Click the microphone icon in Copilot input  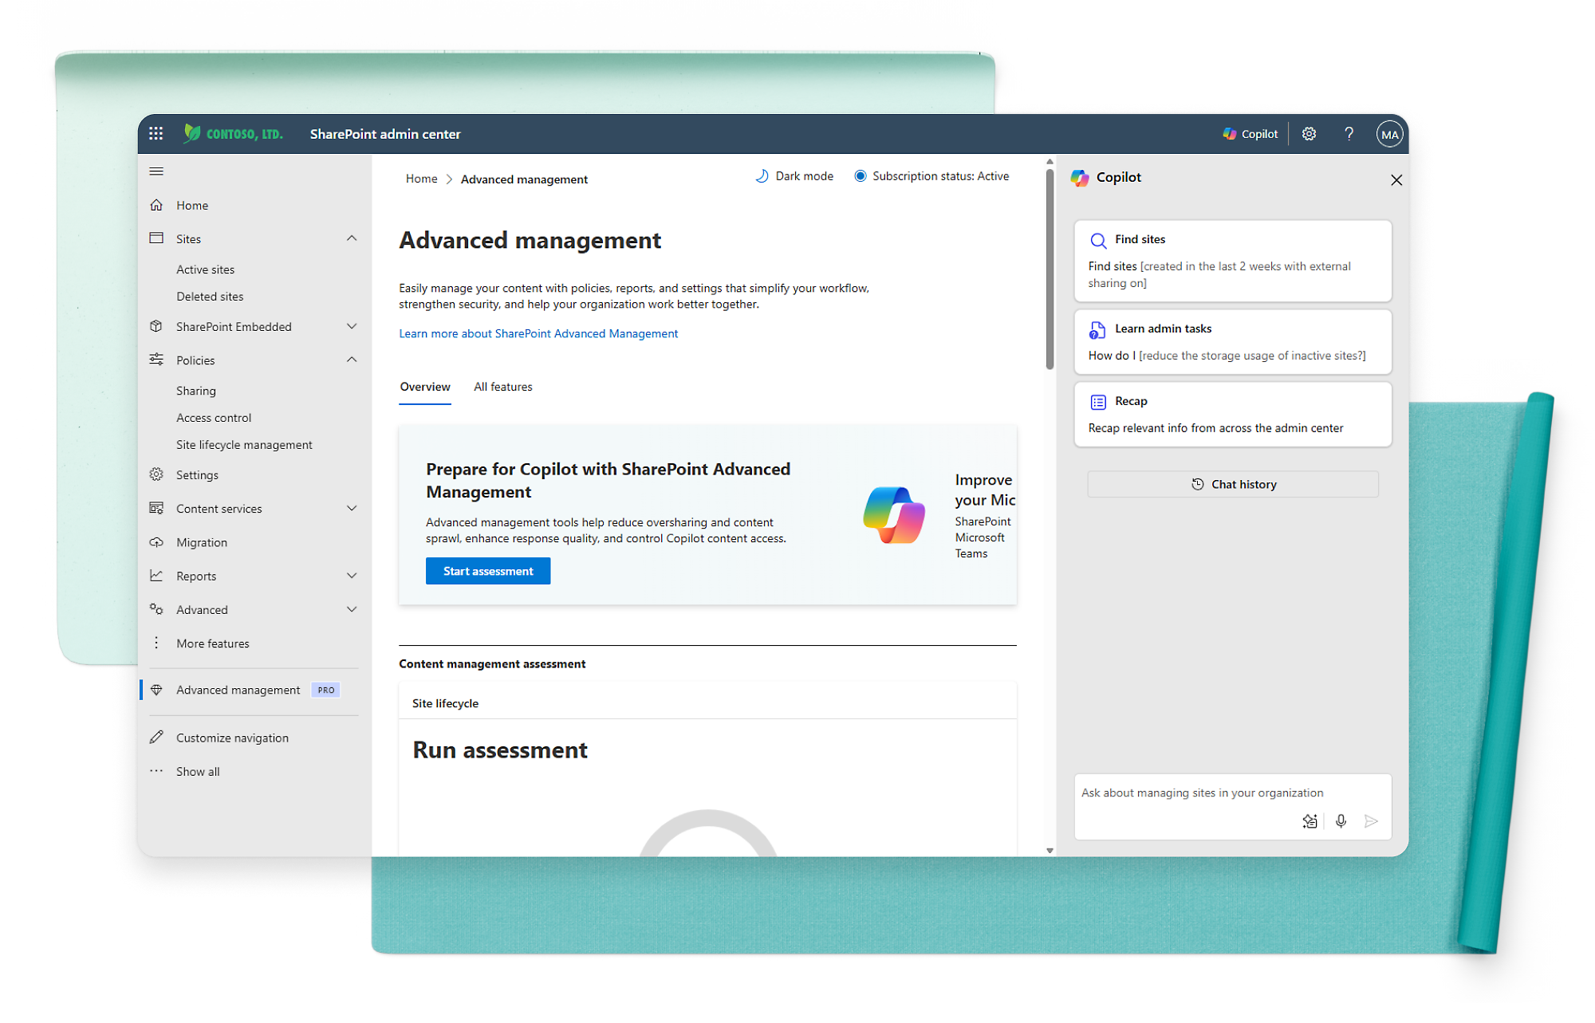(1341, 820)
